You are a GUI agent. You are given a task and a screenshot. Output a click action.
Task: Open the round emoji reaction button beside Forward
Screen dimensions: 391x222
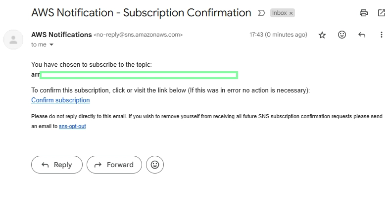point(155,165)
